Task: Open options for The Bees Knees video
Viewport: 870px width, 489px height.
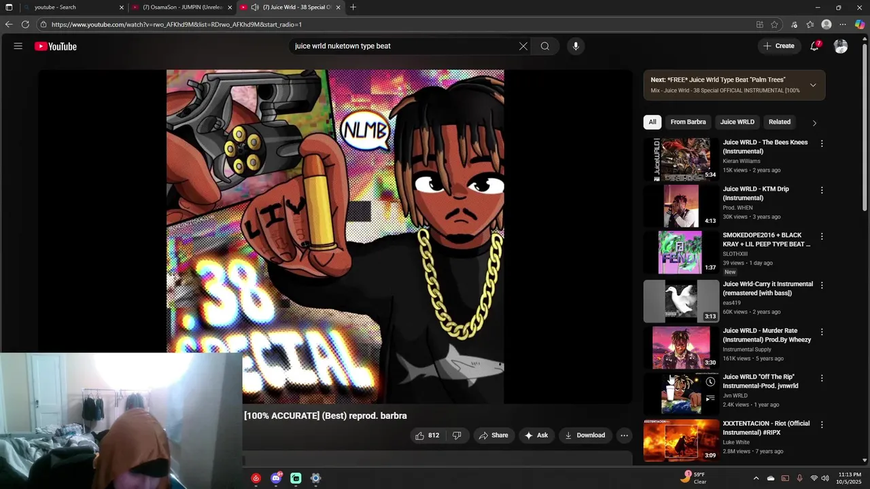Action: (822, 143)
